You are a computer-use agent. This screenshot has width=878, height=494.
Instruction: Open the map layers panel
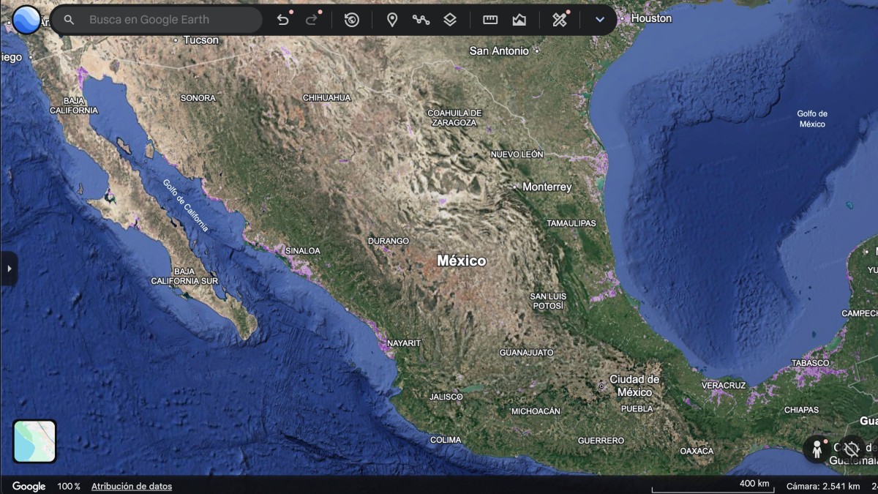[450, 20]
